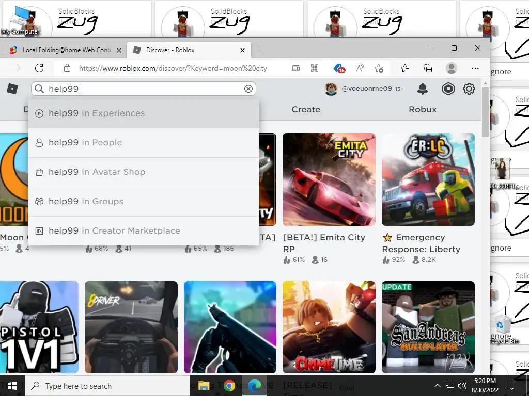Search help99 in Avatar Shop
Image resolution: width=529 pixels, height=396 pixels.
144,172
